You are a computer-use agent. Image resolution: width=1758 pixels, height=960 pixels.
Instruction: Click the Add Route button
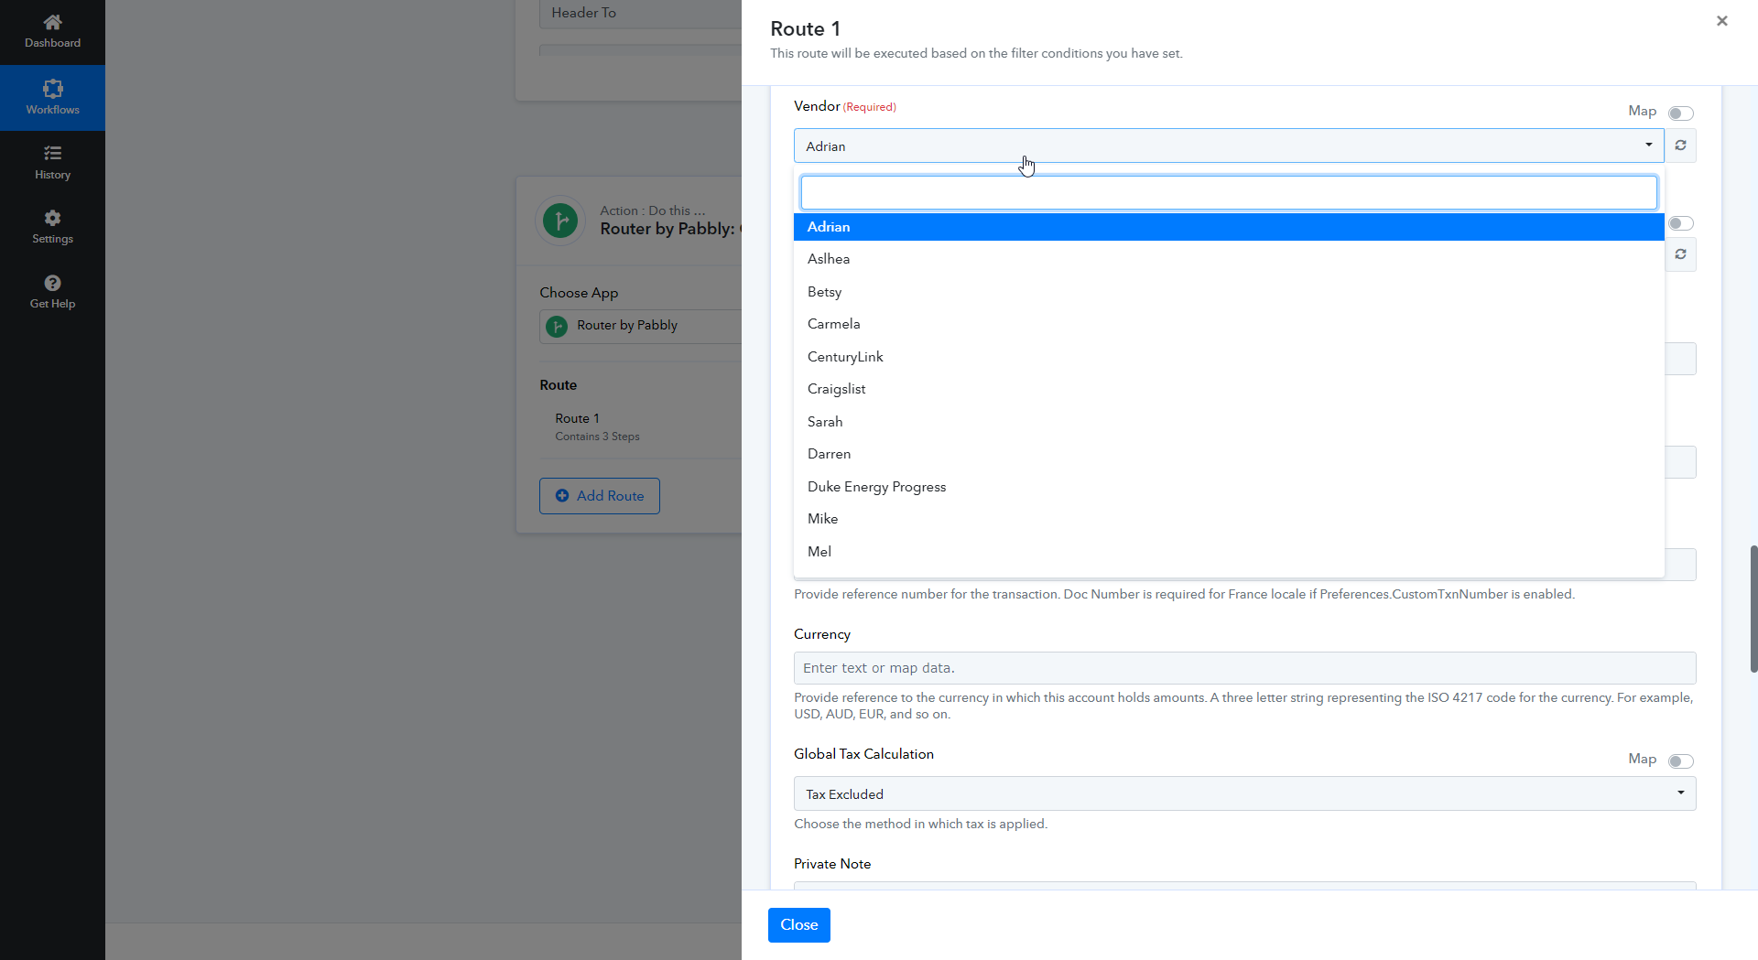tap(600, 496)
